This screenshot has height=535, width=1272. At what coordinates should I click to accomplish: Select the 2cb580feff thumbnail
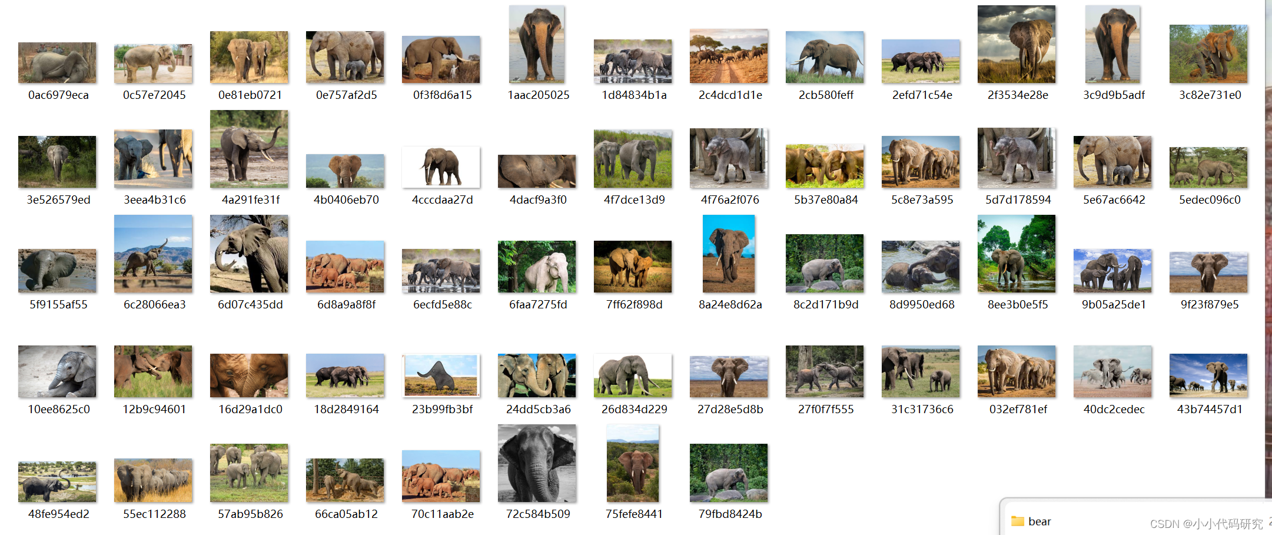[x=825, y=57]
